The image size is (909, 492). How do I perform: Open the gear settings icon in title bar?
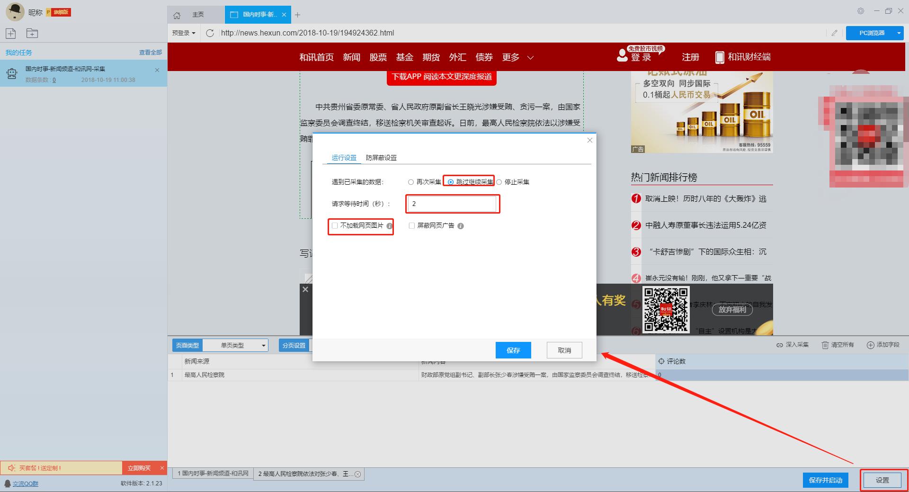click(861, 11)
